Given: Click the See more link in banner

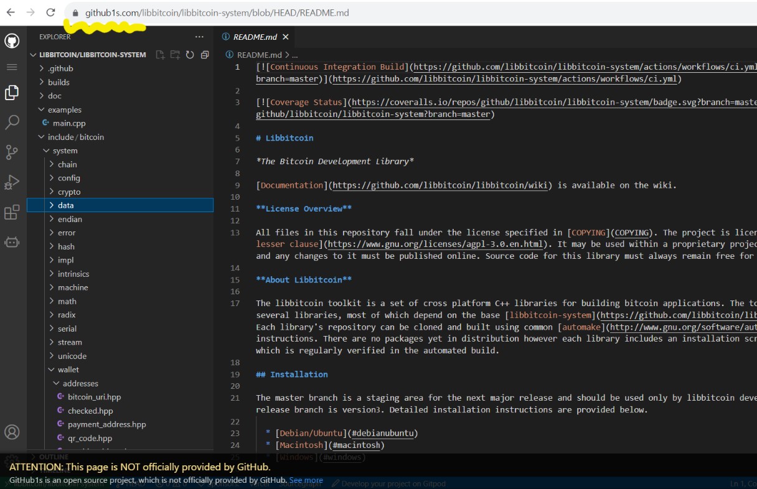Looking at the screenshot, I should [x=306, y=480].
